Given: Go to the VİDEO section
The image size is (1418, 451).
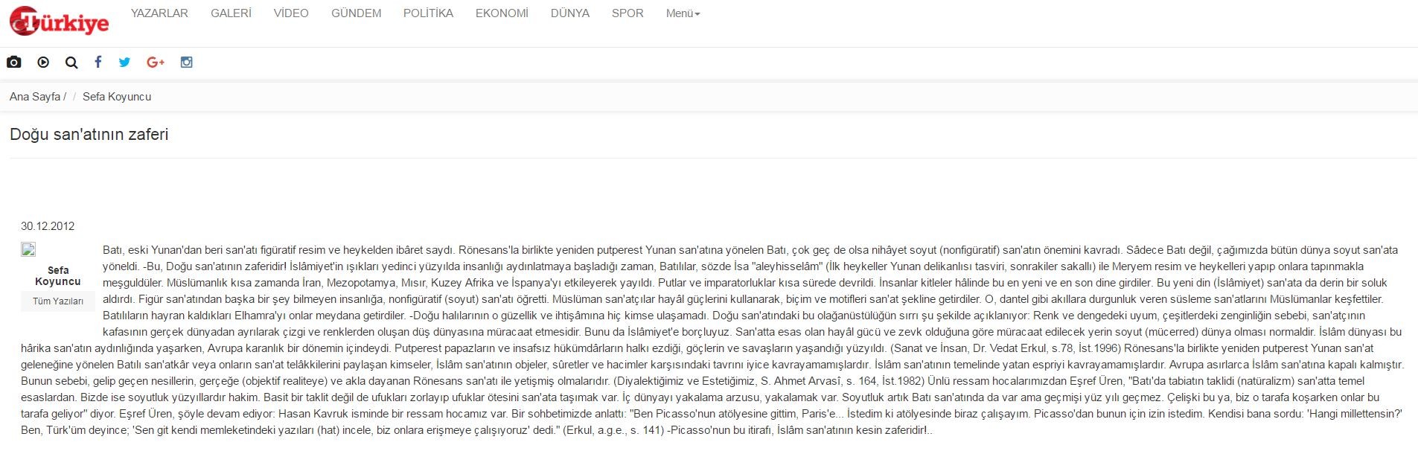Looking at the screenshot, I should click(291, 13).
